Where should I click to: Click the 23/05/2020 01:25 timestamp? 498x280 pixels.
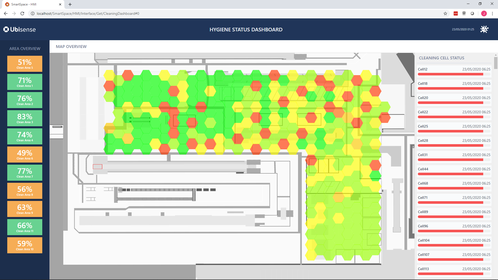(x=463, y=29)
